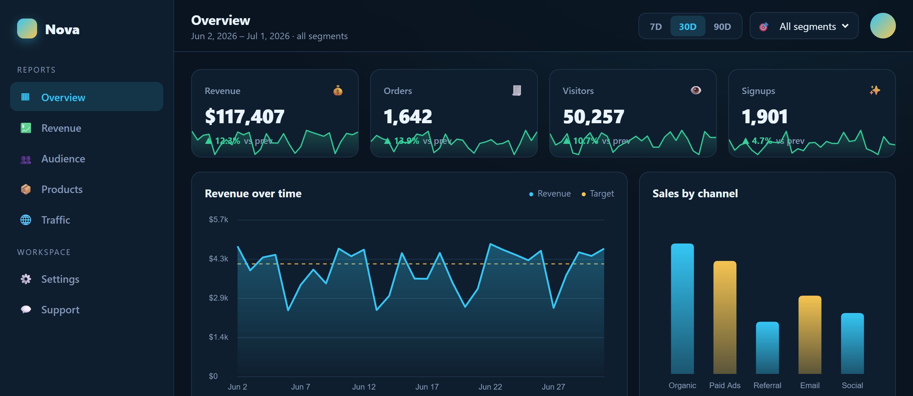Click the dashed target line in chart
913x396 pixels.
(421, 264)
